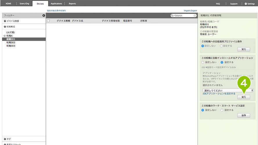Open the Support menu item
This screenshot has height=145, width=258.
(234, 3)
